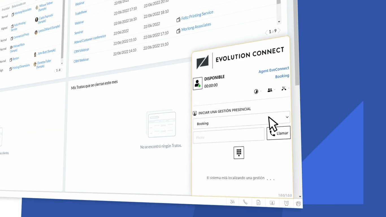This screenshot has width=386, height=217.
Task: Click the agent status avatar icon
Action: pos(198,84)
